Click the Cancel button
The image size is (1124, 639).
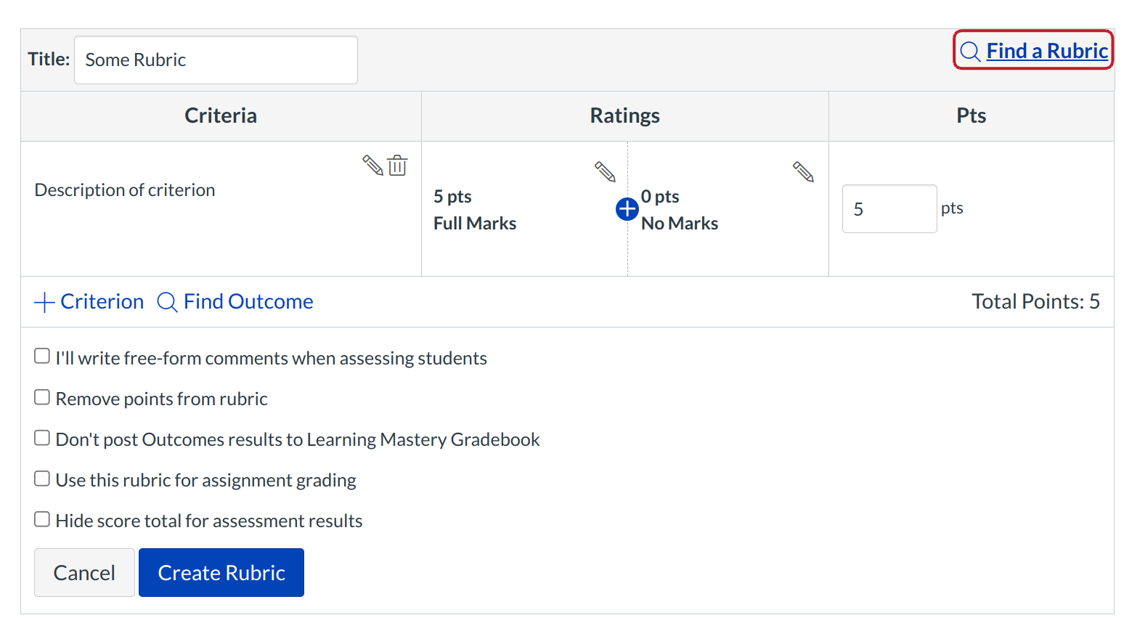[84, 573]
